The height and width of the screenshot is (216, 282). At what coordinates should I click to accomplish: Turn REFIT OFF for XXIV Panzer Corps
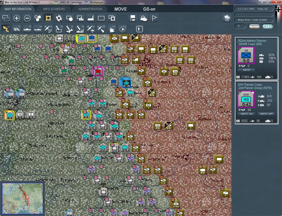tap(266, 114)
